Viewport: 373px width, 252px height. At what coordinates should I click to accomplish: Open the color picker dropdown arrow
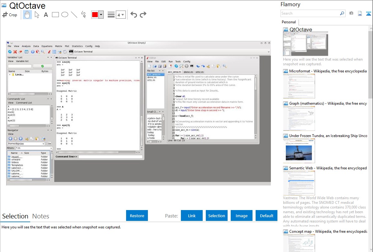(101, 15)
